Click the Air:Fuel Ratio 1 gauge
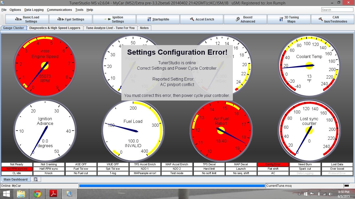The image size is (355, 199). pyautogui.click(x=221, y=131)
